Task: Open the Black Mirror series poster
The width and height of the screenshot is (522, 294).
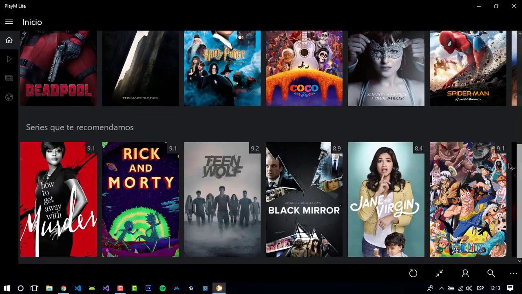Action: click(304, 200)
